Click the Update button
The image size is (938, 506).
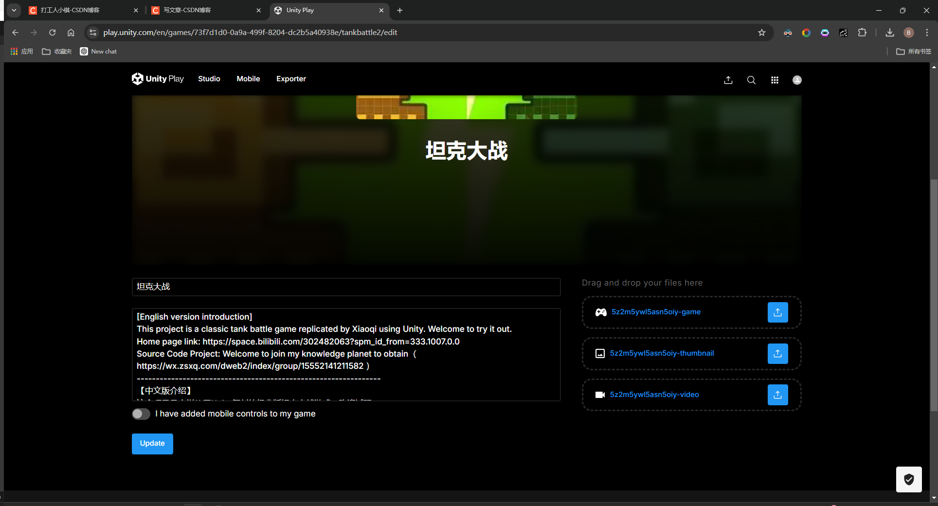tap(152, 444)
